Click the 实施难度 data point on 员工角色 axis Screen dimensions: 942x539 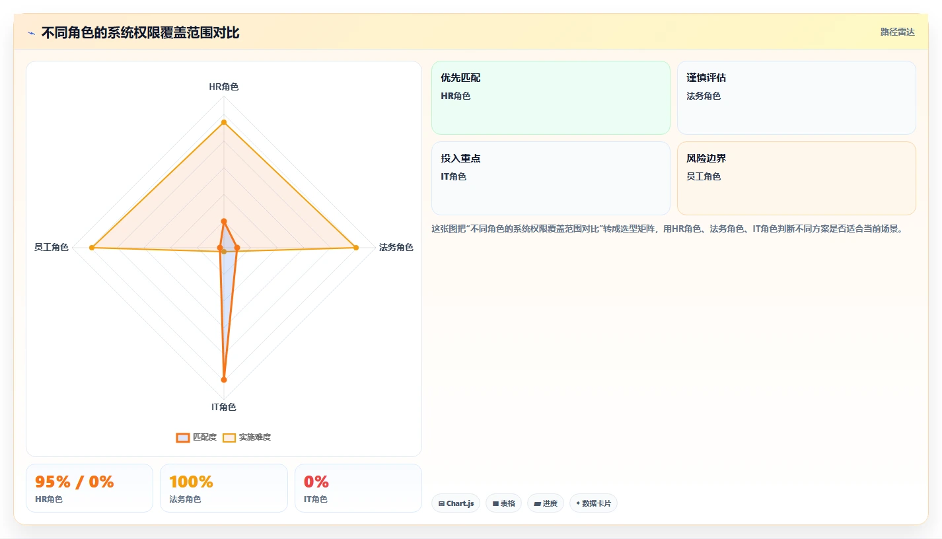tap(92, 248)
